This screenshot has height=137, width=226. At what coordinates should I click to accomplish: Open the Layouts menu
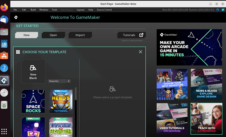click(x=81, y=10)
